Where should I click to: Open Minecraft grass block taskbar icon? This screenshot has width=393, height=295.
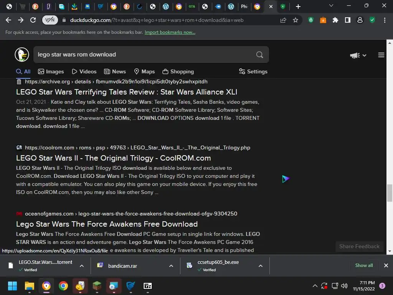click(97, 286)
